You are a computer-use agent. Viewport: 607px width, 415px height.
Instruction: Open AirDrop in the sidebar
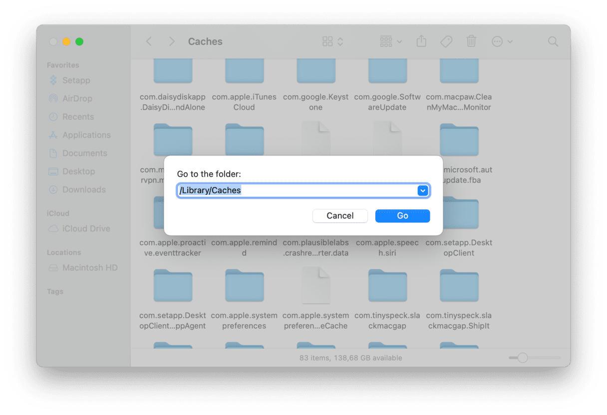click(x=77, y=99)
